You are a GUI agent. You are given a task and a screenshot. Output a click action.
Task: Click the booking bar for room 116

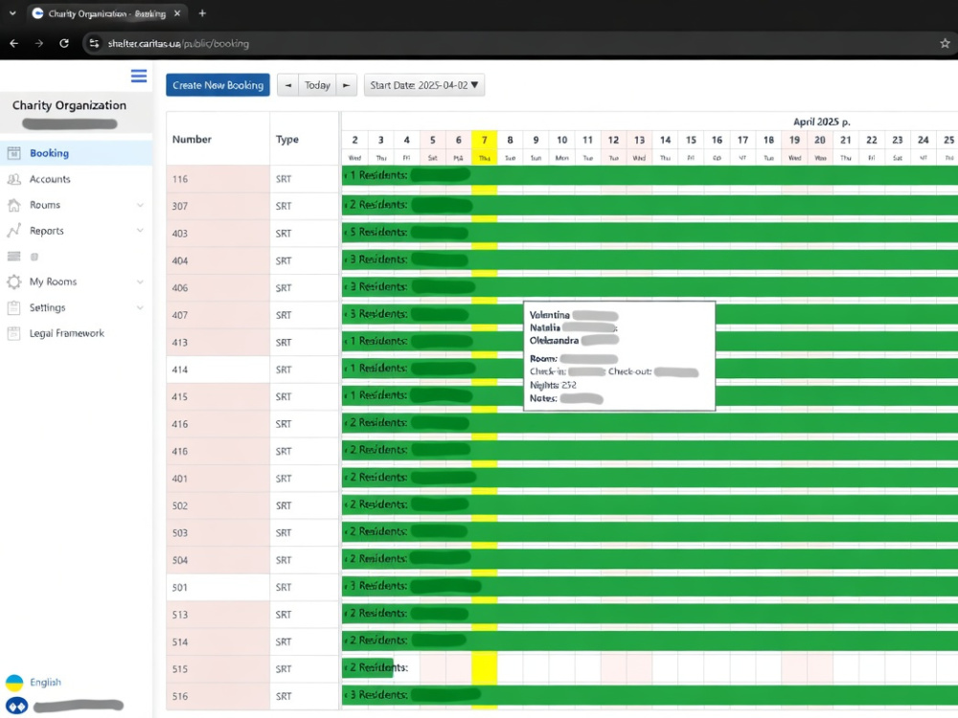pos(650,175)
